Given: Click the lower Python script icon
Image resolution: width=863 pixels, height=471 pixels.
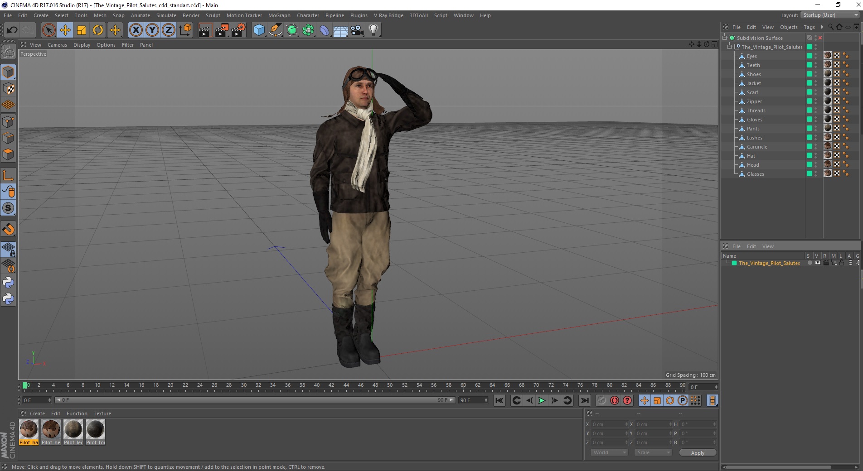Looking at the screenshot, I should (8, 299).
